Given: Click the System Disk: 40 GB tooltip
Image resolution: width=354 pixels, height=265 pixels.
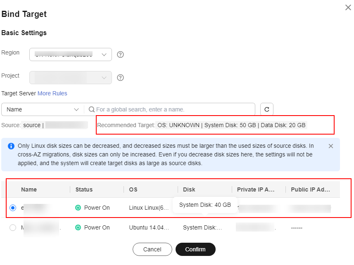Looking at the screenshot, I should pyautogui.click(x=205, y=205).
